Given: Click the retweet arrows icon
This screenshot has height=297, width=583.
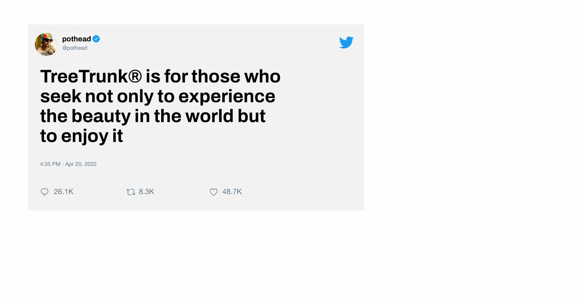Looking at the screenshot, I should 131,192.
